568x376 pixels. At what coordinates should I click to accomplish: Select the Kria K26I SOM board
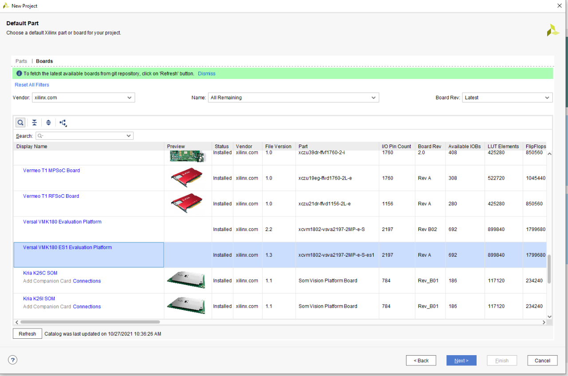39,299
